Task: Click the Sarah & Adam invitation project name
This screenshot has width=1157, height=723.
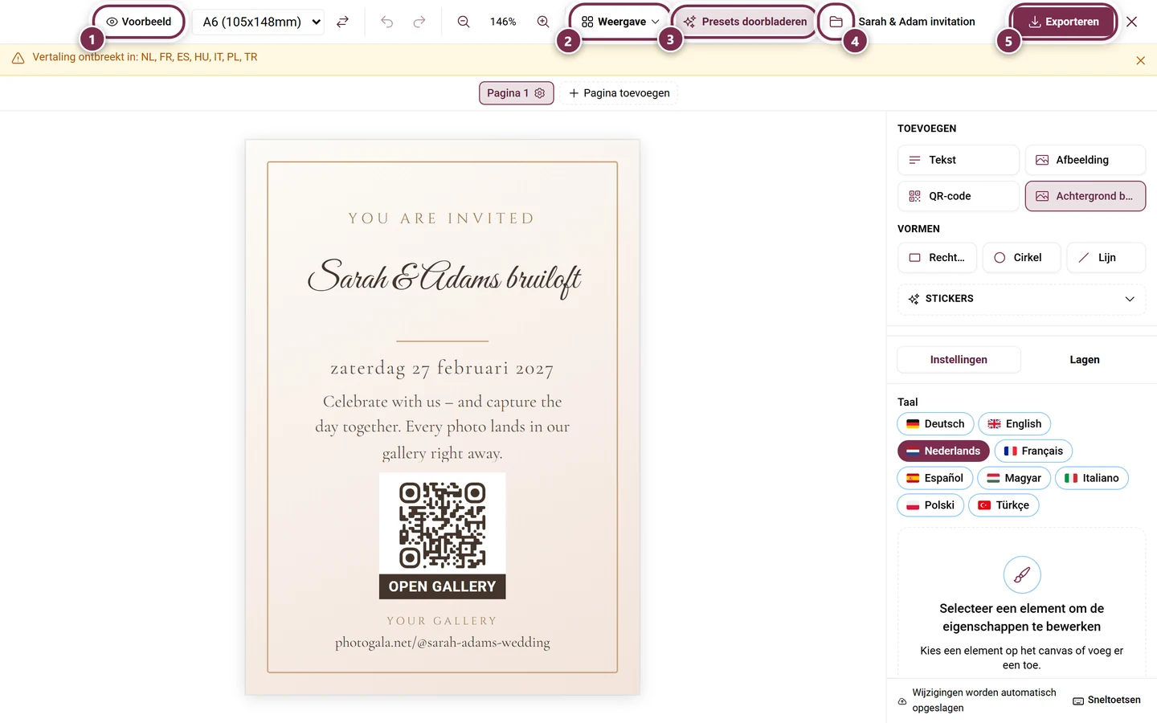Action: (x=917, y=22)
